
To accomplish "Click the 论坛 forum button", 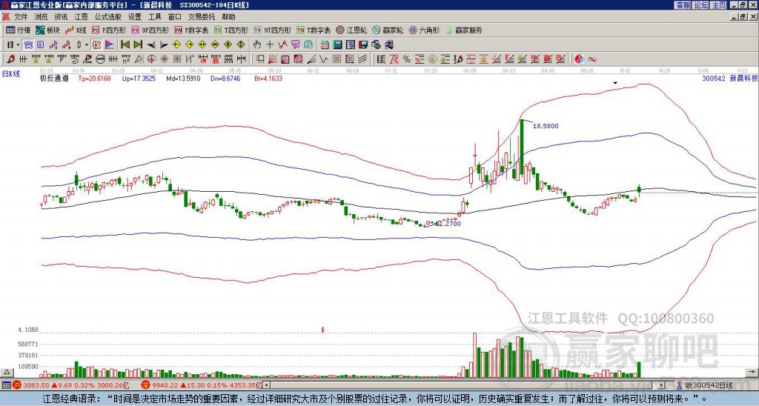I will 700,5.
